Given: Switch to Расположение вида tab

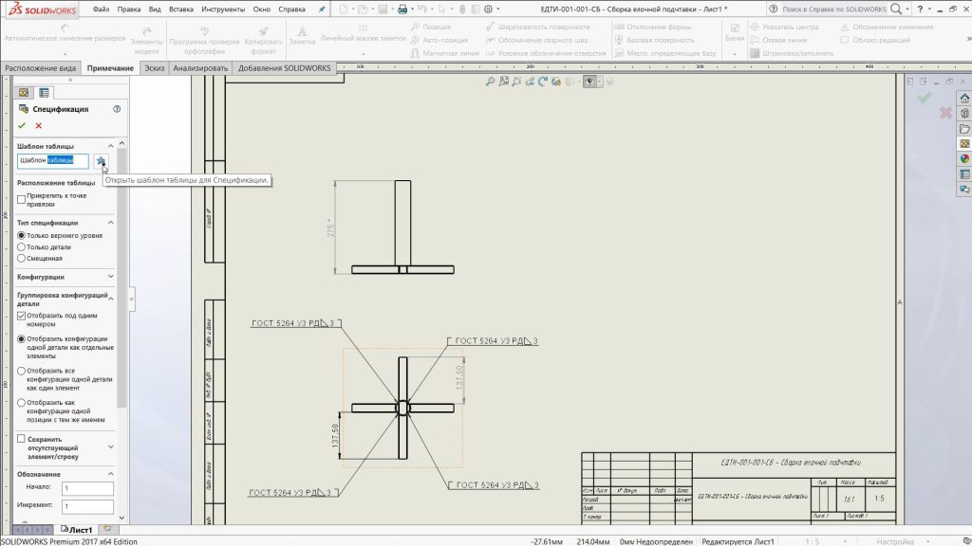Looking at the screenshot, I should pos(41,68).
